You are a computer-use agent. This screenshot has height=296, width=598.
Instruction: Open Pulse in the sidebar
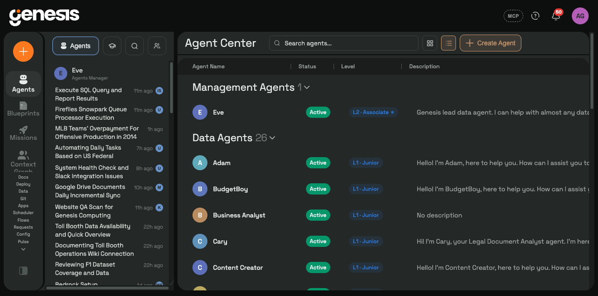(x=23, y=242)
